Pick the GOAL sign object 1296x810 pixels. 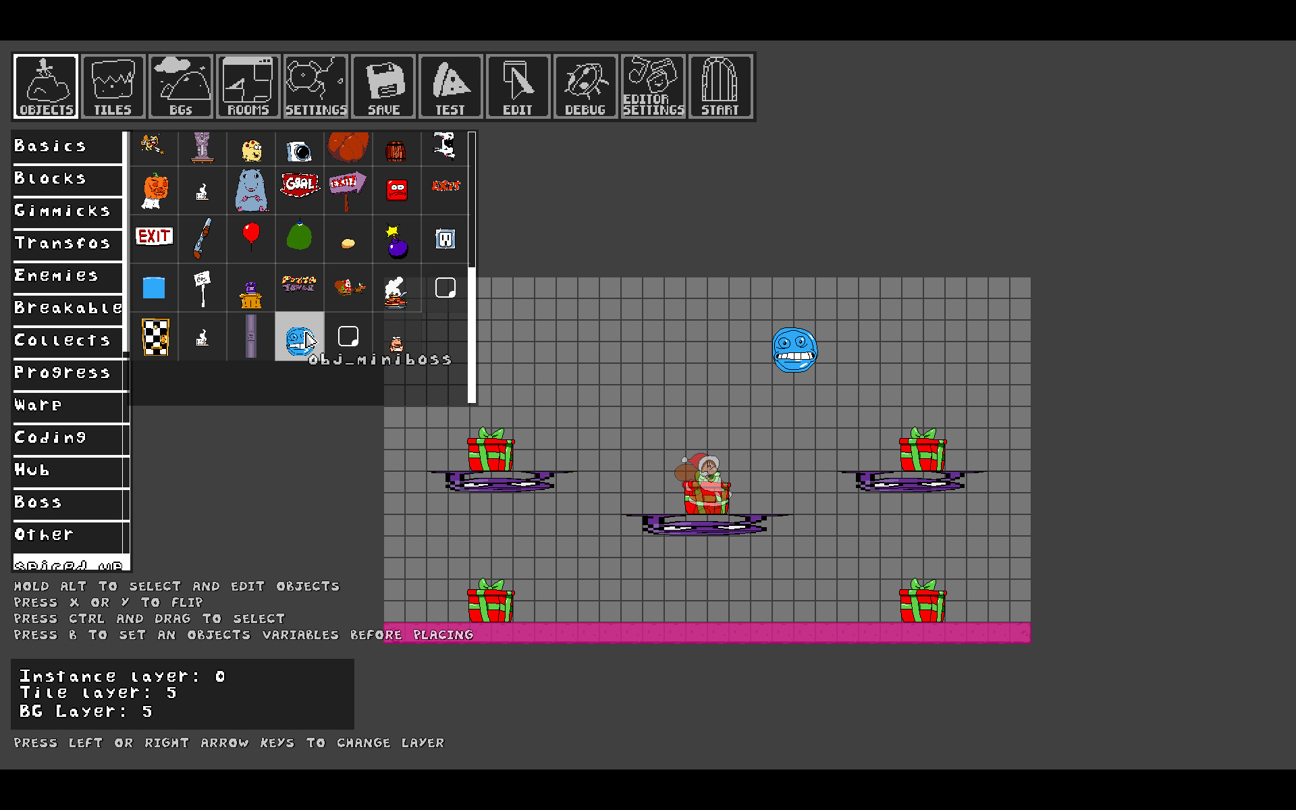point(300,185)
